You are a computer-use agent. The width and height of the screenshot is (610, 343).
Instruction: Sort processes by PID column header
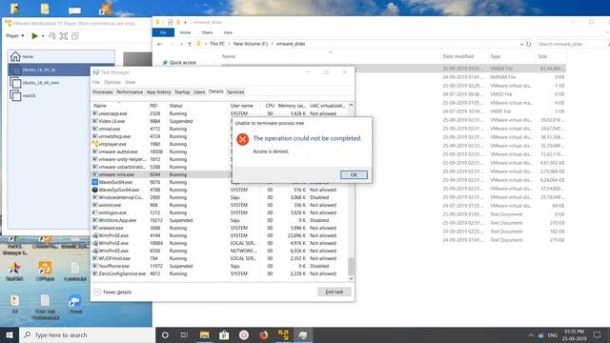coord(153,106)
